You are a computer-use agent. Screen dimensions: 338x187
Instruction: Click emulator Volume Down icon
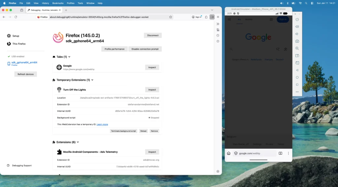(x=297, y=34)
